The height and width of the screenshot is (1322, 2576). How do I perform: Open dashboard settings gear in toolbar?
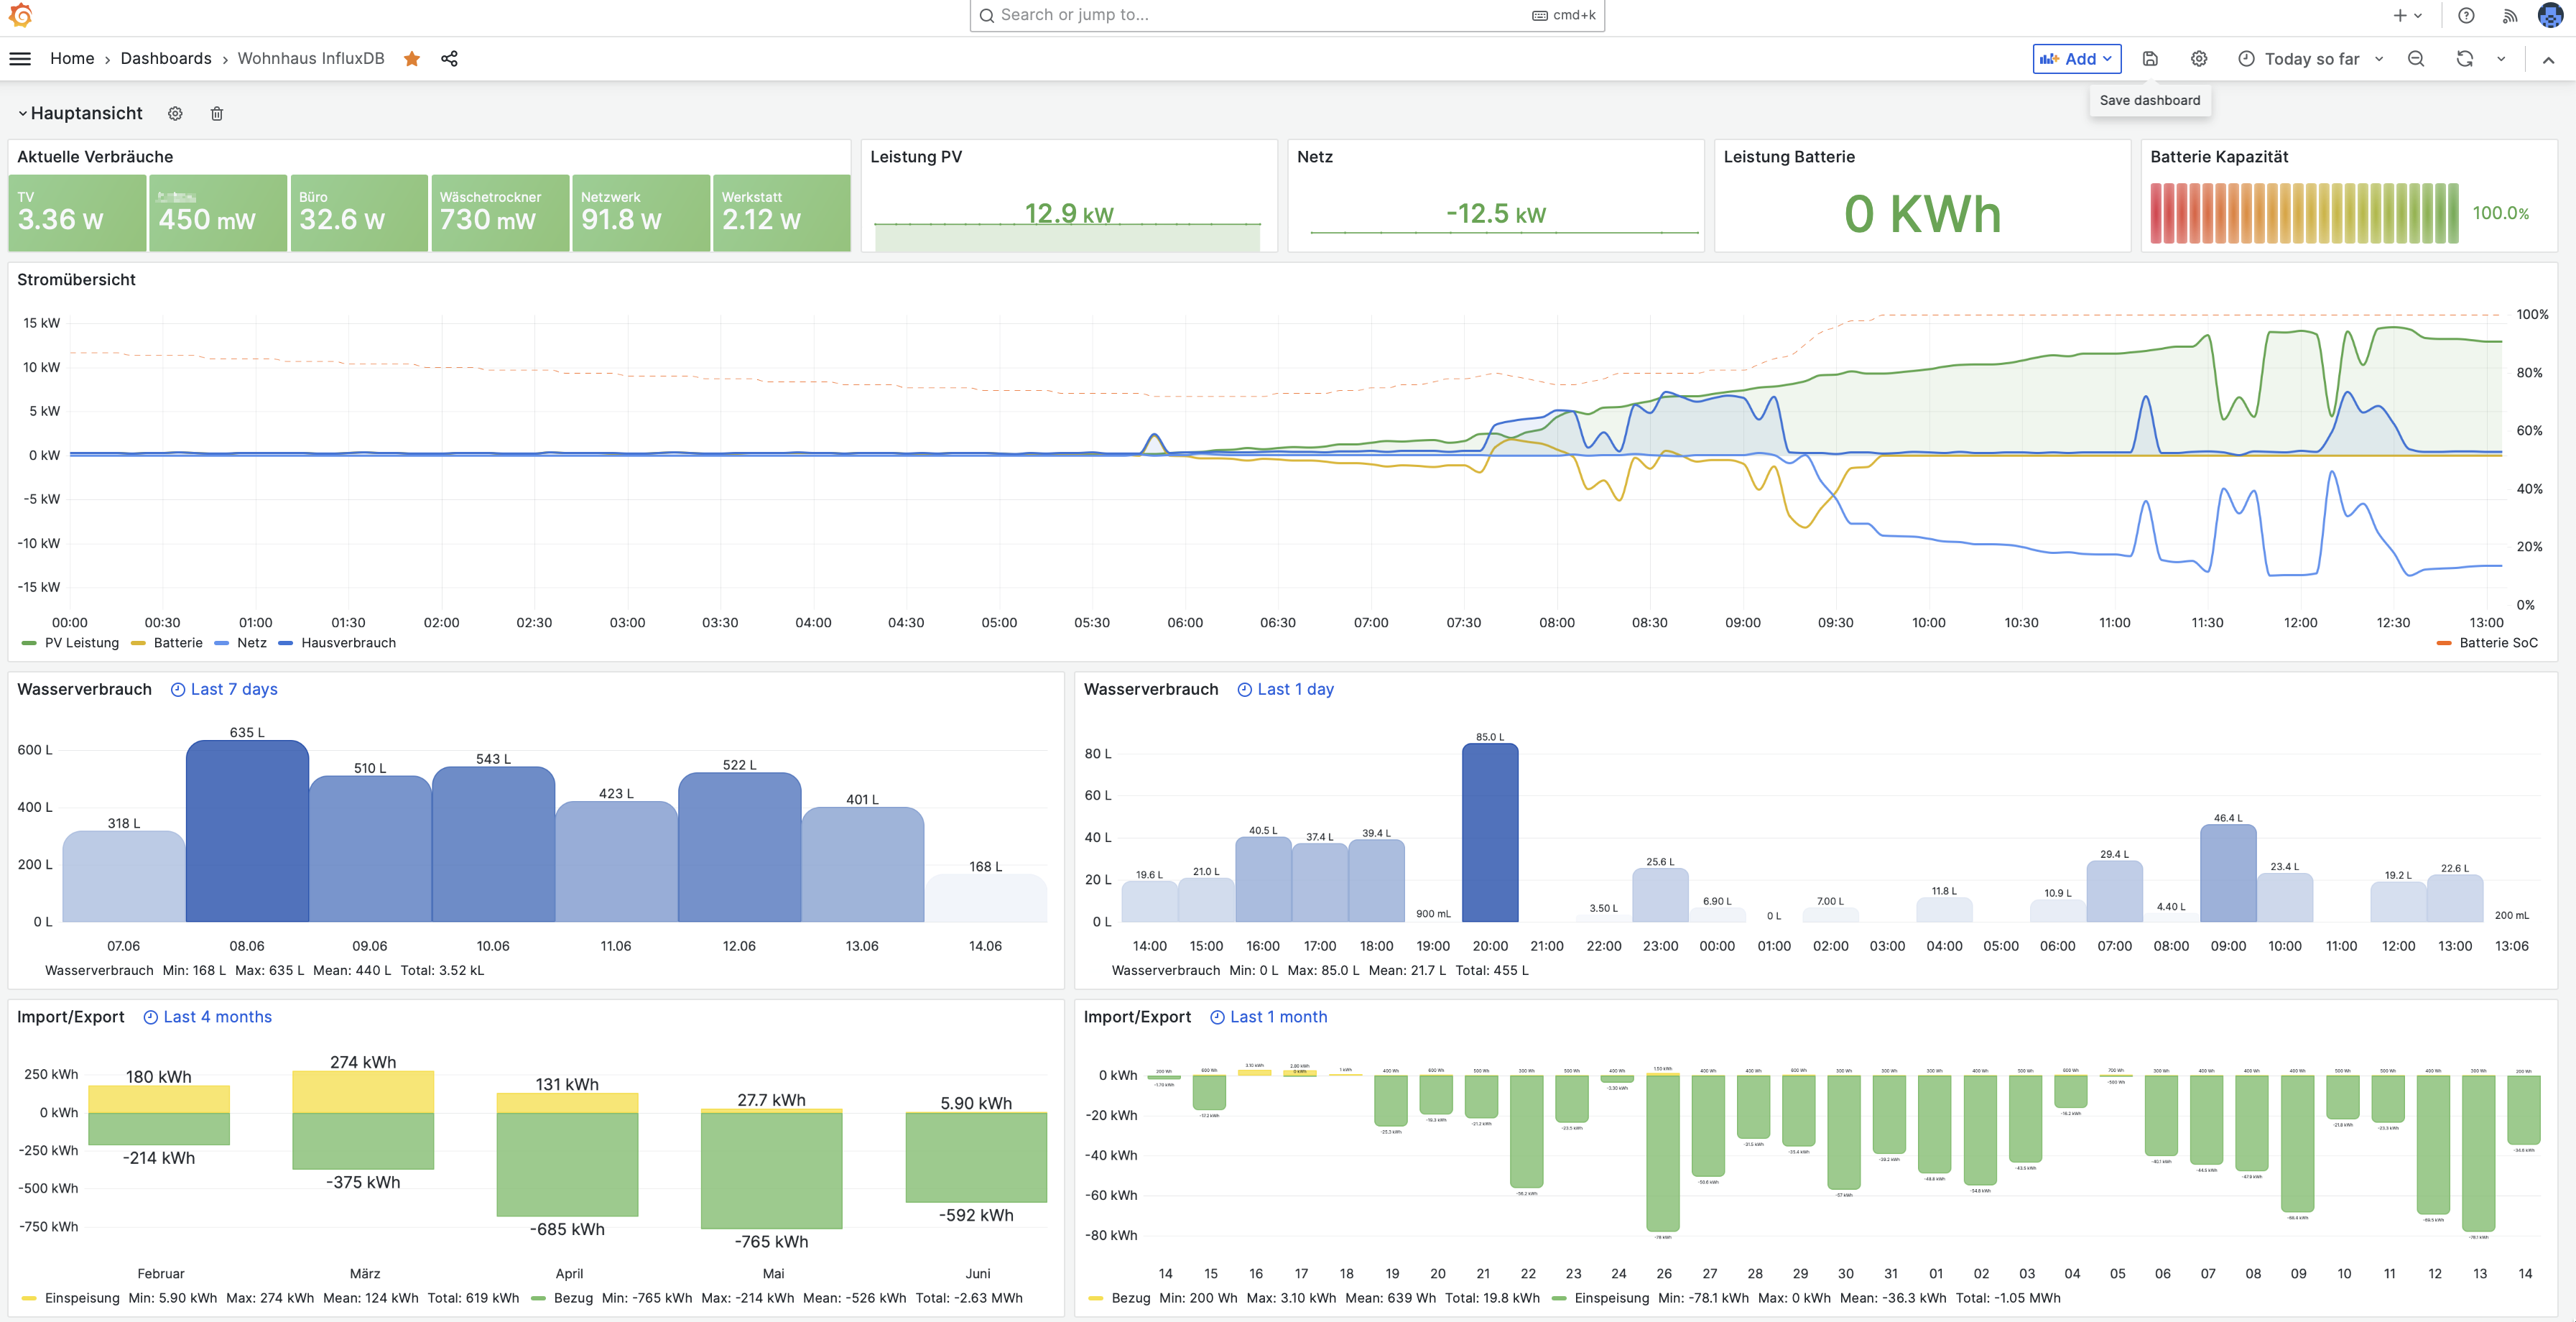tap(2198, 59)
